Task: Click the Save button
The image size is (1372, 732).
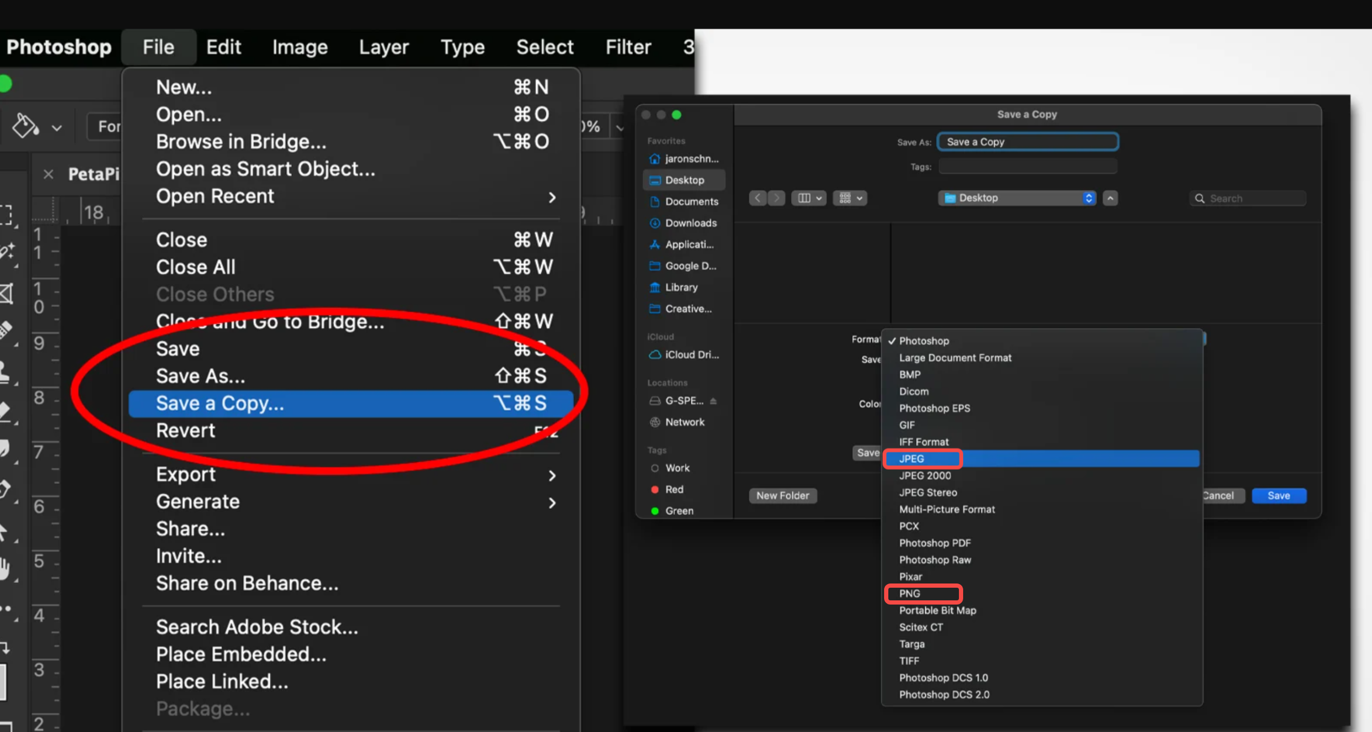Action: [1279, 496]
